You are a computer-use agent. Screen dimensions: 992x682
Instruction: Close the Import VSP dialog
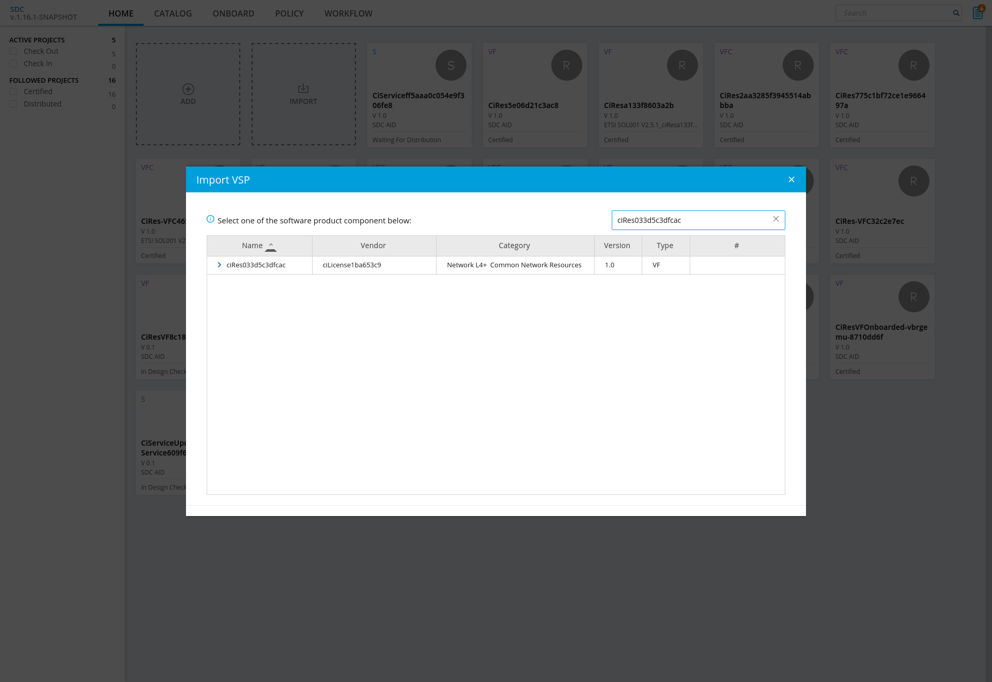791,179
